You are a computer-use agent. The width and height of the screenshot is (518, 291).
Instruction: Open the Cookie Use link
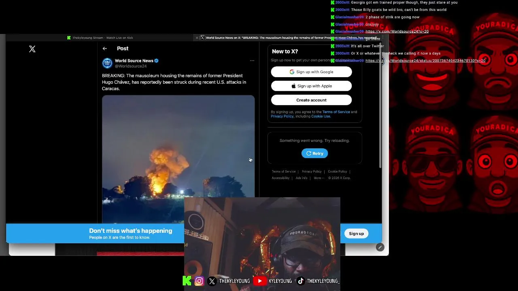[x=321, y=116]
